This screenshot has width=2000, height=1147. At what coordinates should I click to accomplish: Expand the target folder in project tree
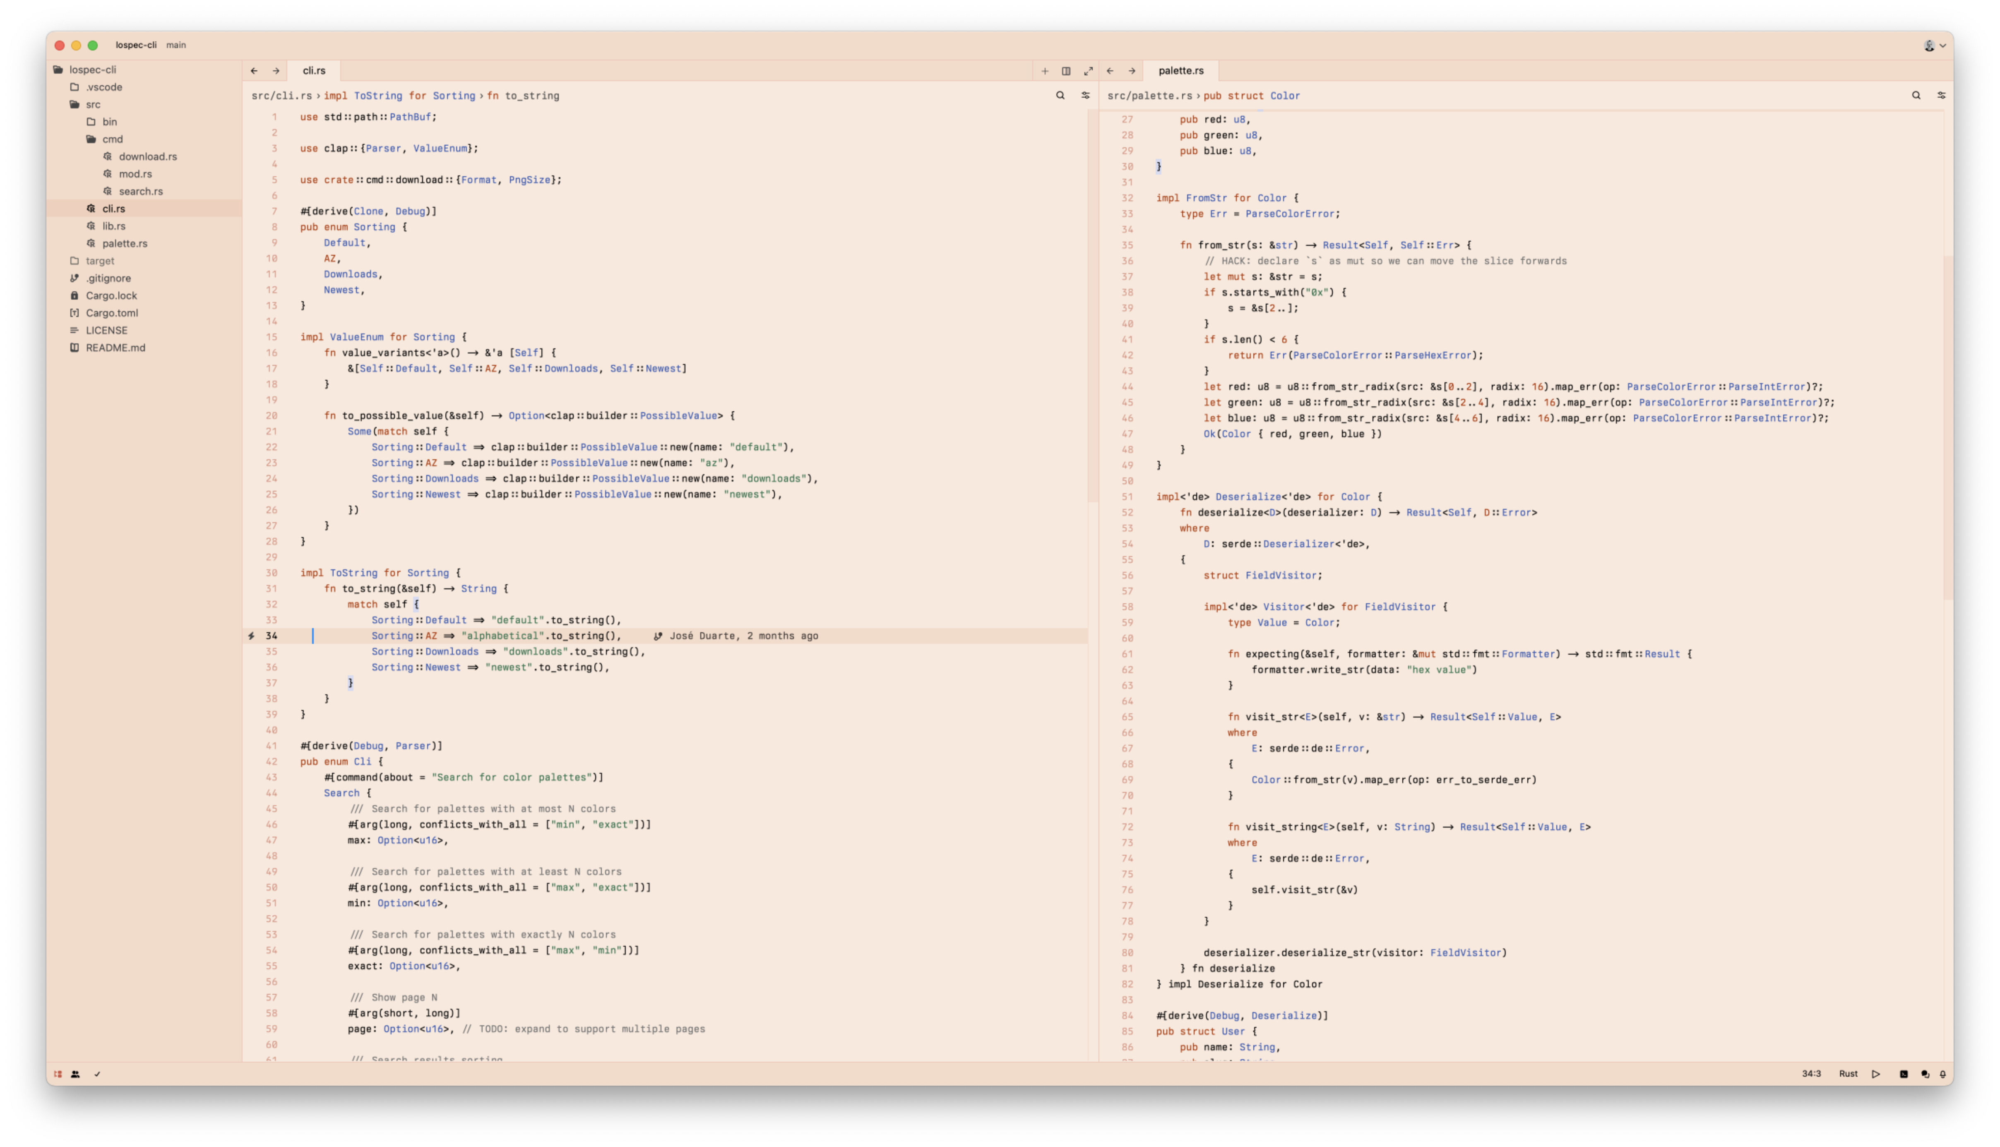tap(99, 261)
